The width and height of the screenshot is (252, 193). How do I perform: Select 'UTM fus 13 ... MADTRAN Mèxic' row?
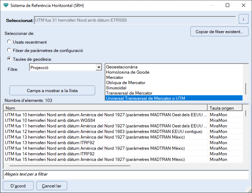pos(123,137)
